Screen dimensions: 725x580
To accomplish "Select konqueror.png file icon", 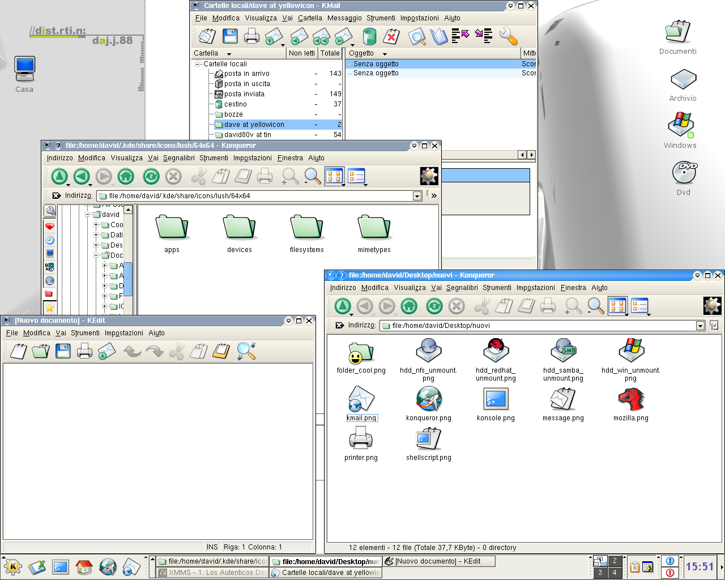I will (x=428, y=404).
